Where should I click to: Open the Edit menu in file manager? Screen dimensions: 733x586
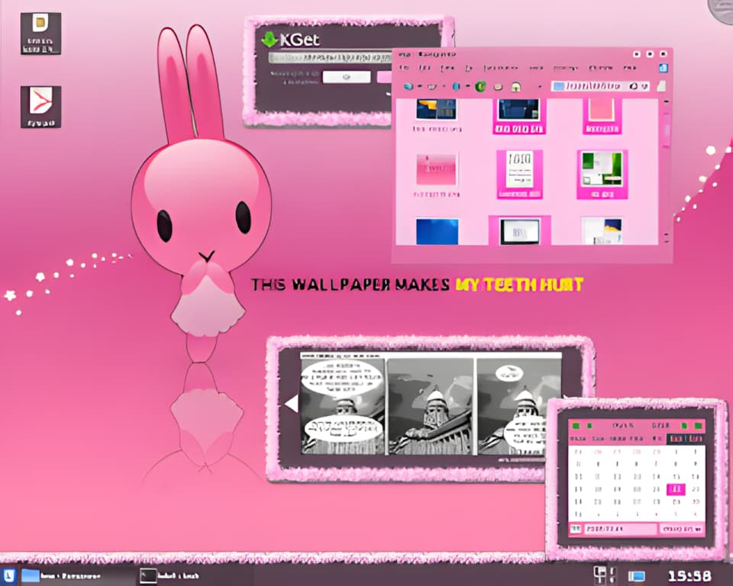(425, 68)
